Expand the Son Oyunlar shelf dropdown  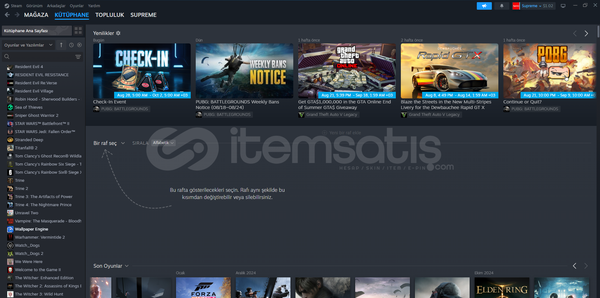tap(111, 266)
